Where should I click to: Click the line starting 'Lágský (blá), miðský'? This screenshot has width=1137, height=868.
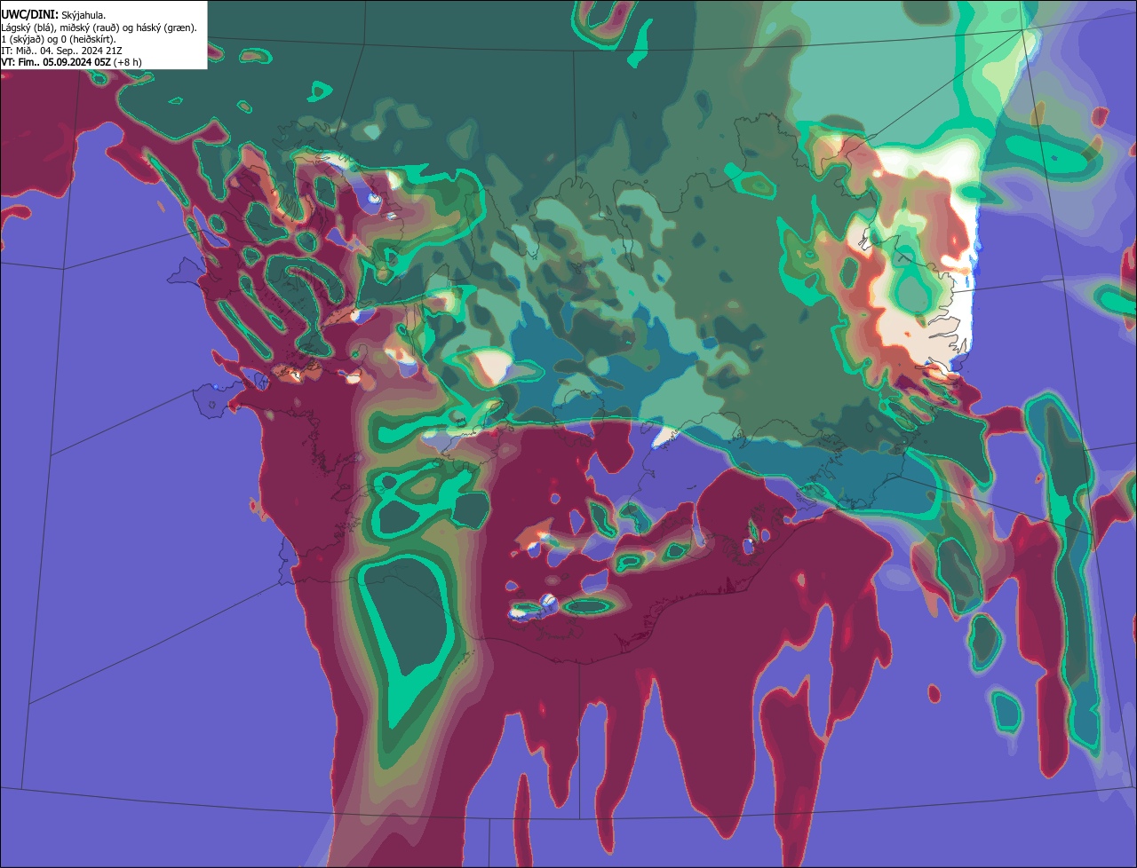99,28
